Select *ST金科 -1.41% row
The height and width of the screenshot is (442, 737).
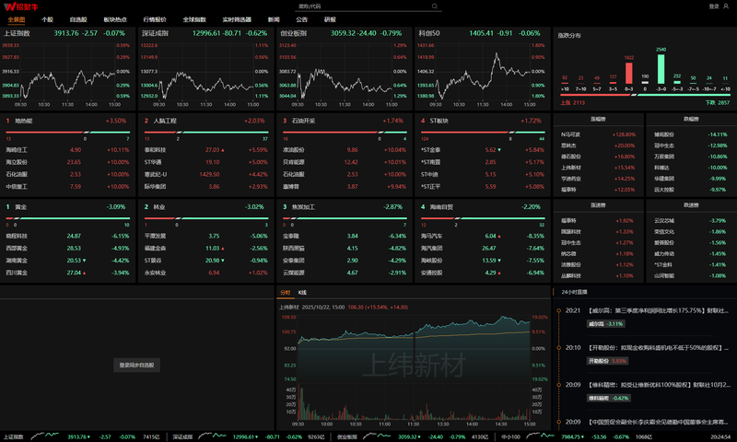tap(690, 264)
